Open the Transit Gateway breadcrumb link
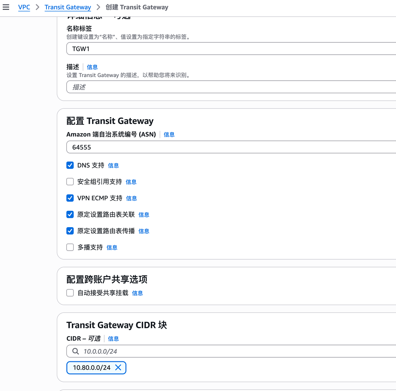Viewport: 396px width, 391px height. tap(68, 7)
